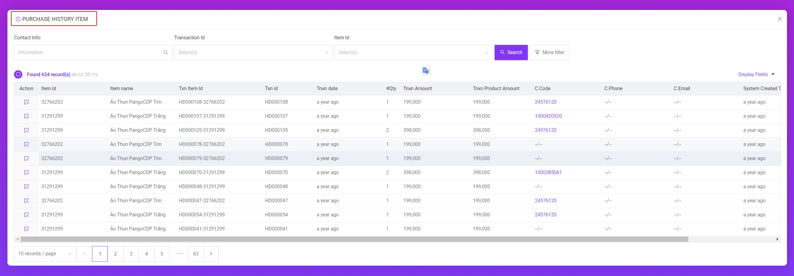Viewport: 794px width, 276px height.
Task: Close the Purchase History Item dialog
Action: [x=780, y=19]
